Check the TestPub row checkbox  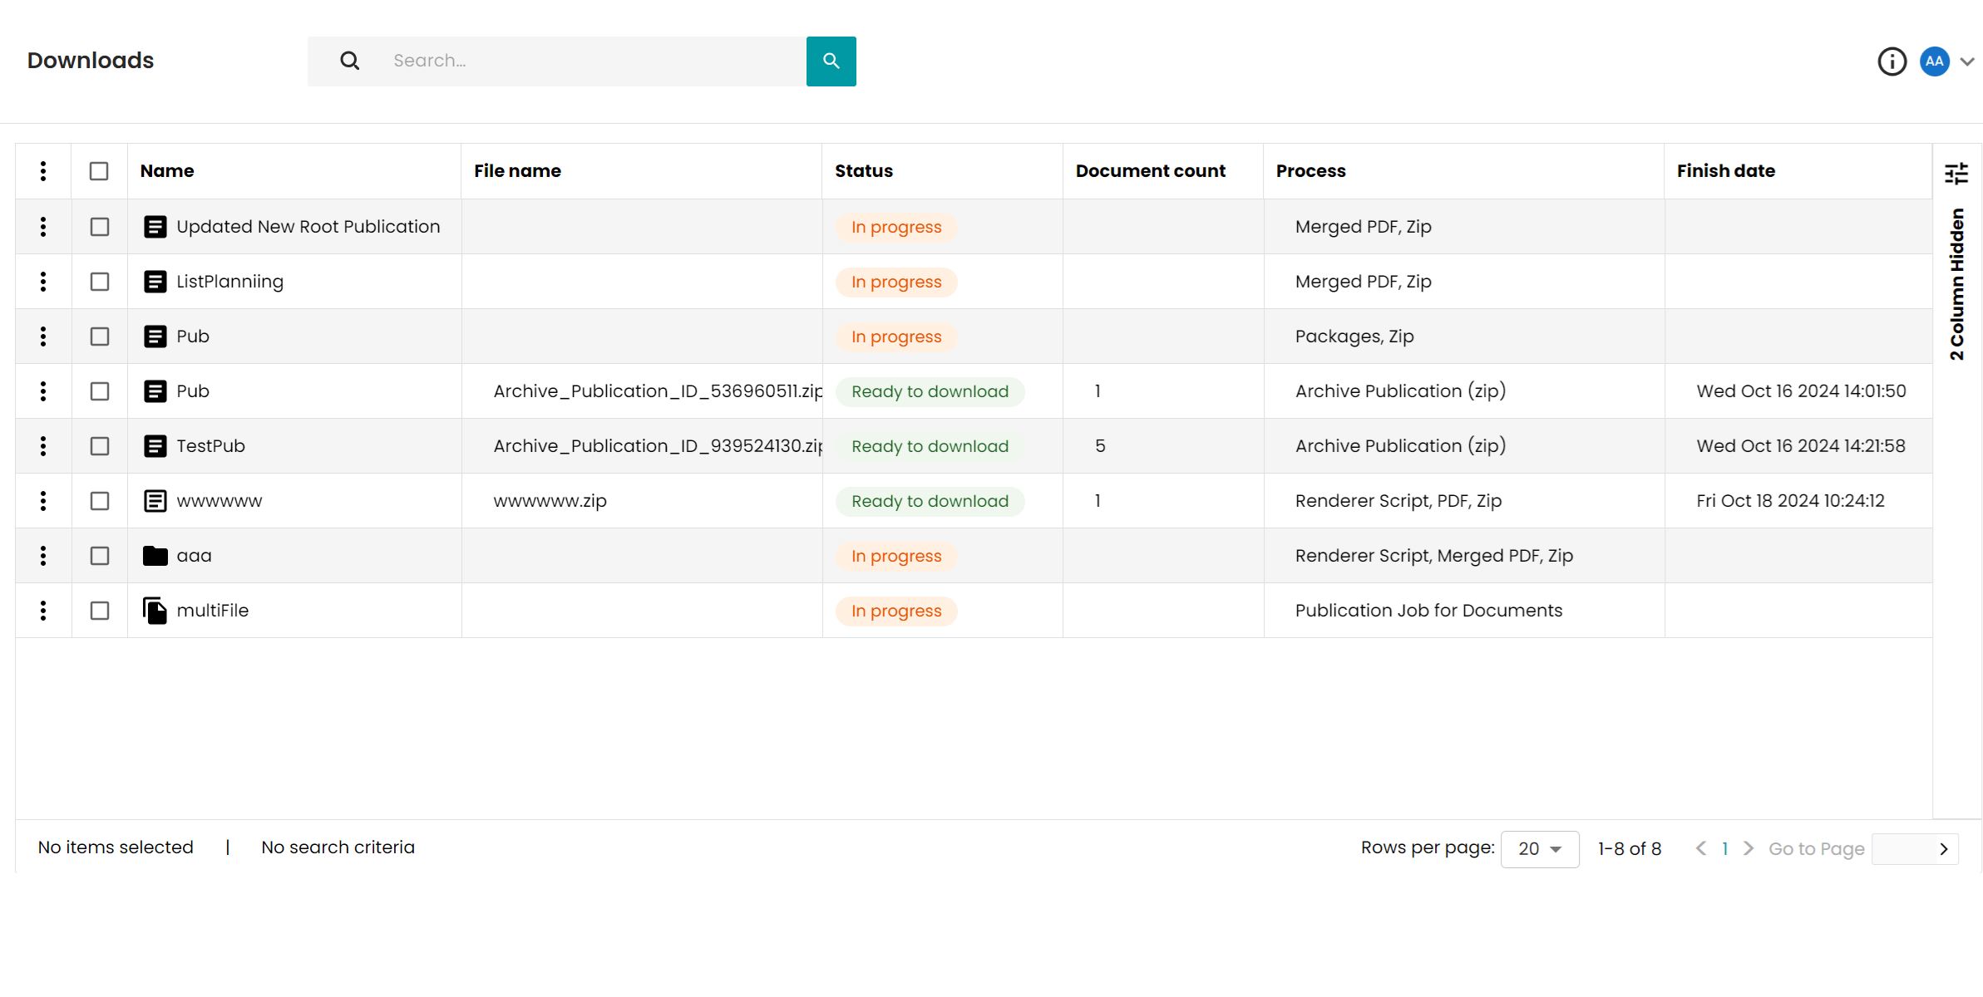(100, 446)
